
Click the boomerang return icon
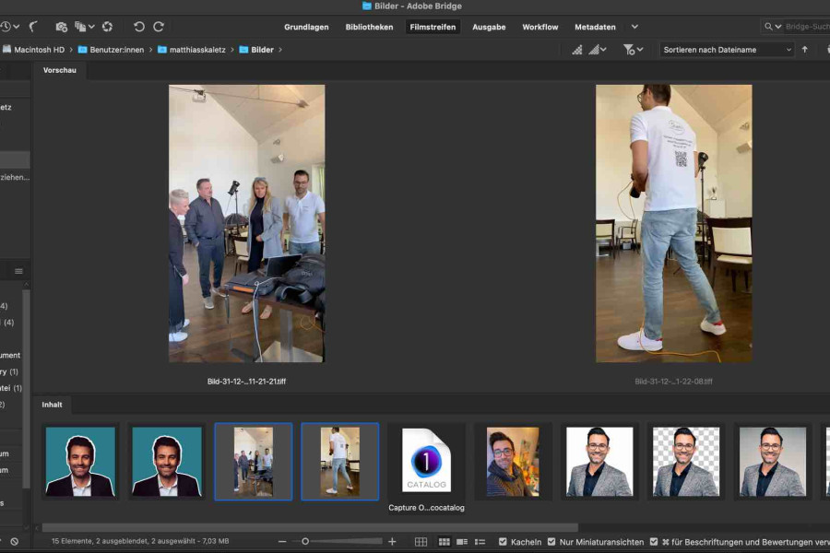[34, 27]
